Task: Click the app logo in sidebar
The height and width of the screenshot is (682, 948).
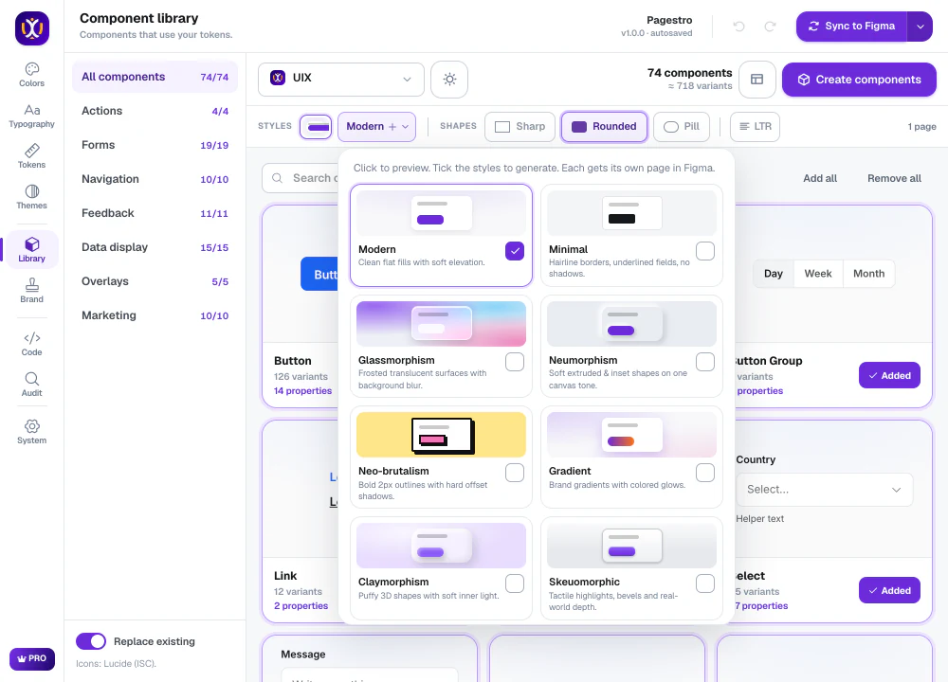Action: click(32, 28)
